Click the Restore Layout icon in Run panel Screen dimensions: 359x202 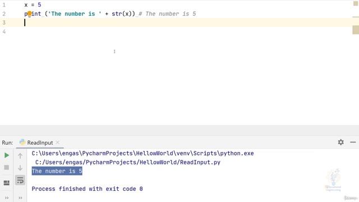click(x=7, y=182)
